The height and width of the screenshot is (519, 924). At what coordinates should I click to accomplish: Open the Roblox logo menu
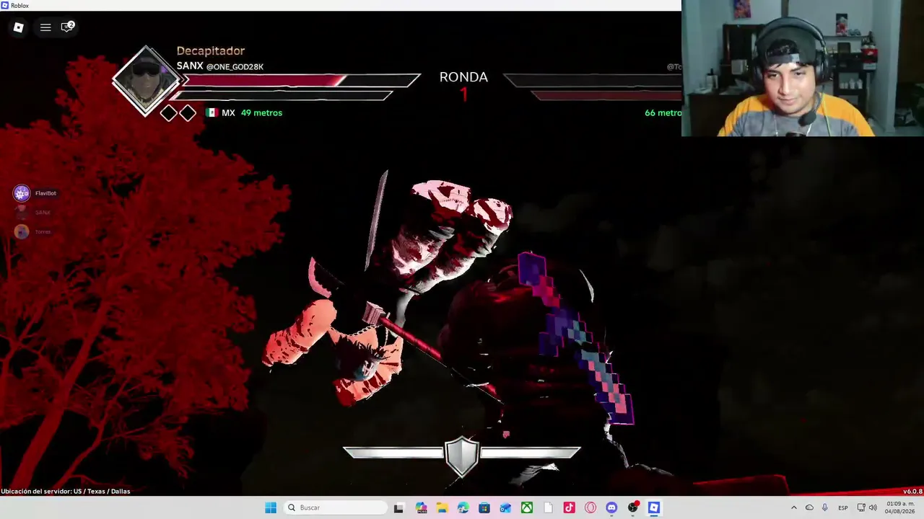point(19,27)
